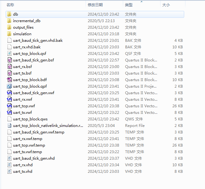Click file name uart_top_block.qws
The width and height of the screenshot is (205, 189).
30,119
